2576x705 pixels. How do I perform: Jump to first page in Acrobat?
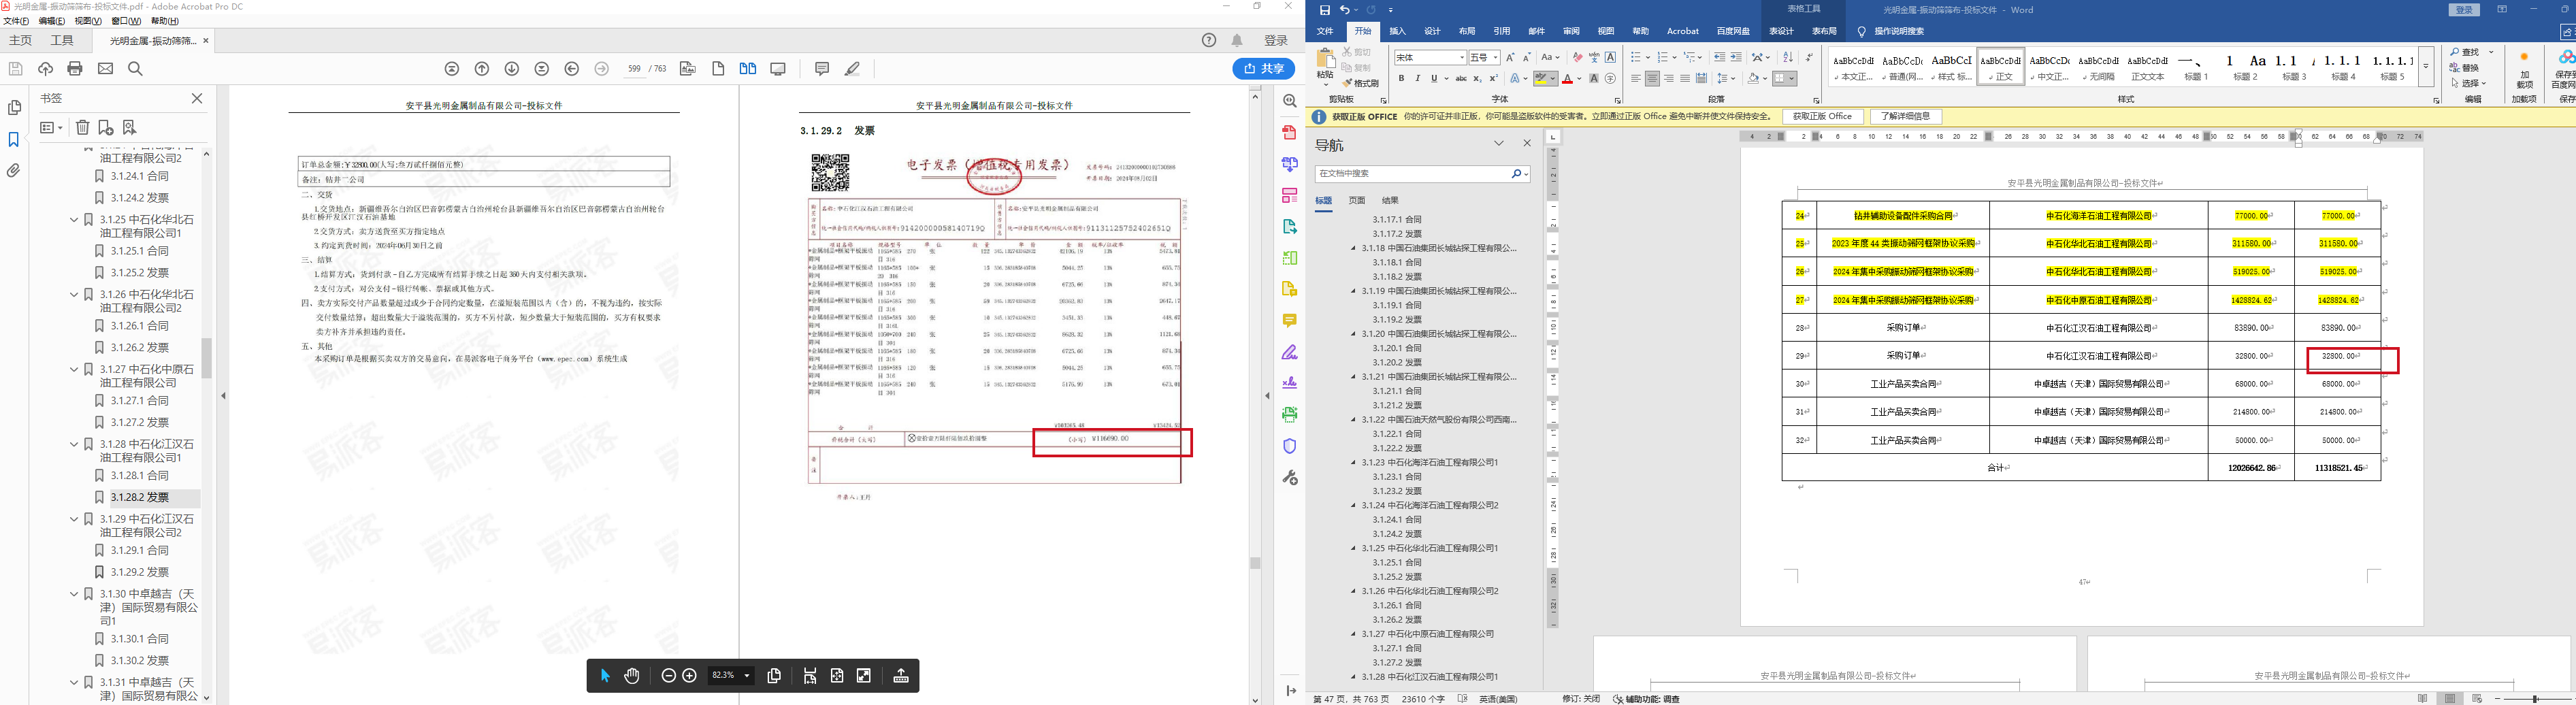(452, 69)
